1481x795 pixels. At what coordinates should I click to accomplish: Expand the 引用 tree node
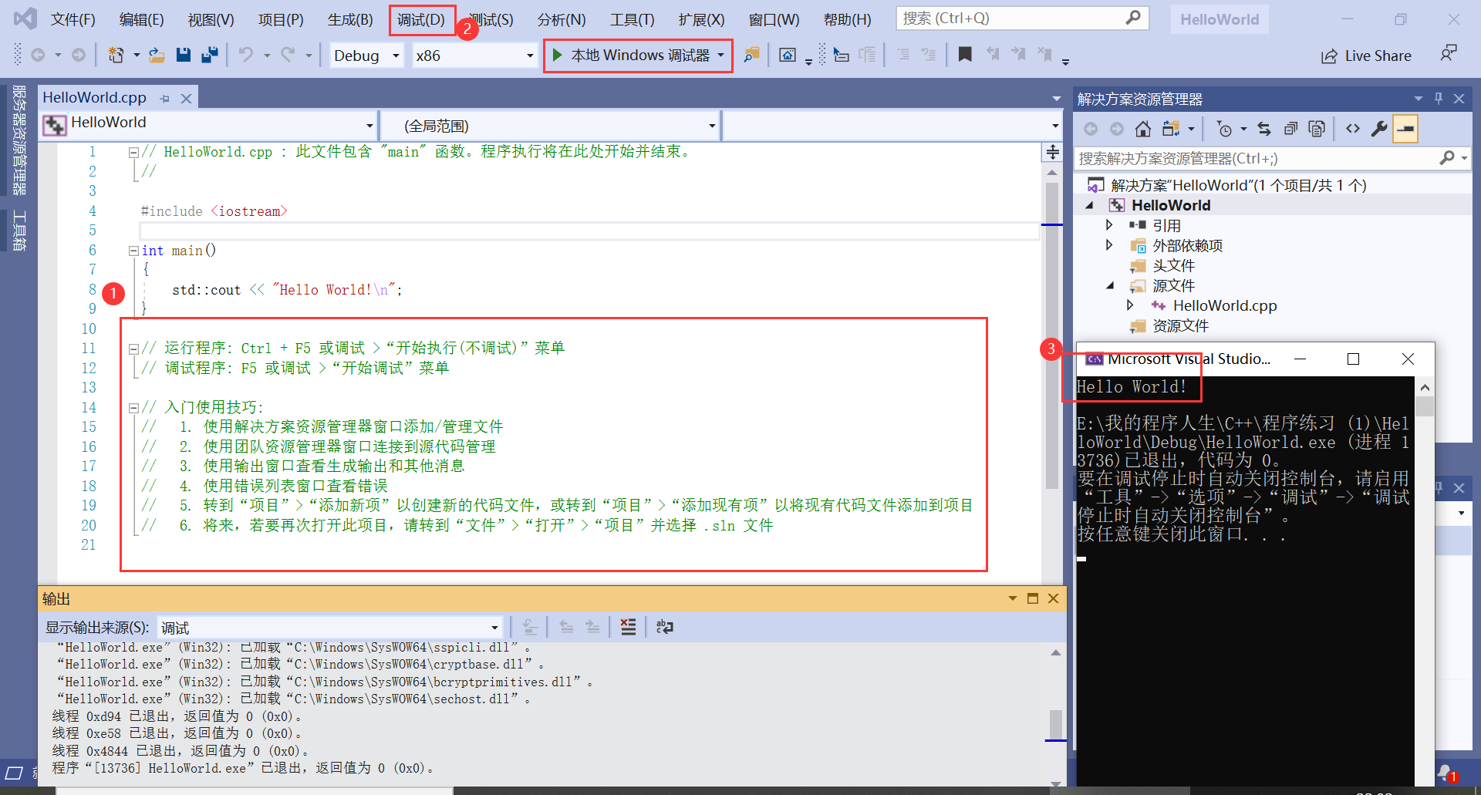pos(1109,225)
